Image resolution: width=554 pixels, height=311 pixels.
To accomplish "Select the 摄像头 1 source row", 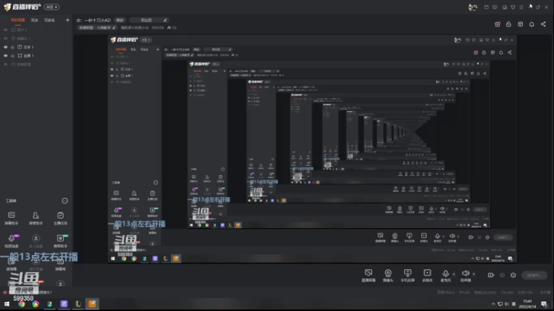I will coord(37,39).
